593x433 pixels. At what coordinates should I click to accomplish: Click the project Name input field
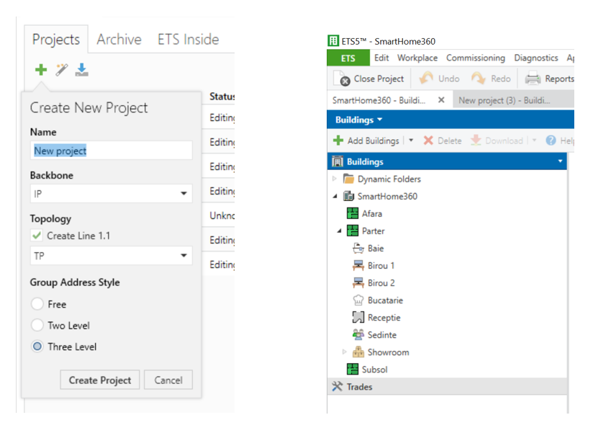tap(111, 151)
